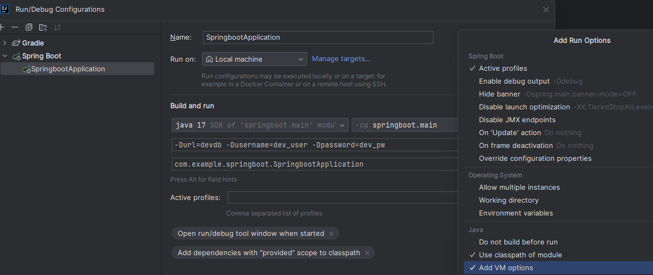Click the Add dependencies with provided scope chip
The width and height of the screenshot is (653, 275).
click(x=273, y=253)
